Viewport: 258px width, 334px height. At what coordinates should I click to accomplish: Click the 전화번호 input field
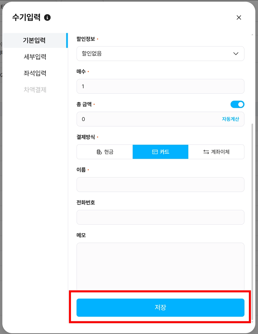pyautogui.click(x=160, y=217)
